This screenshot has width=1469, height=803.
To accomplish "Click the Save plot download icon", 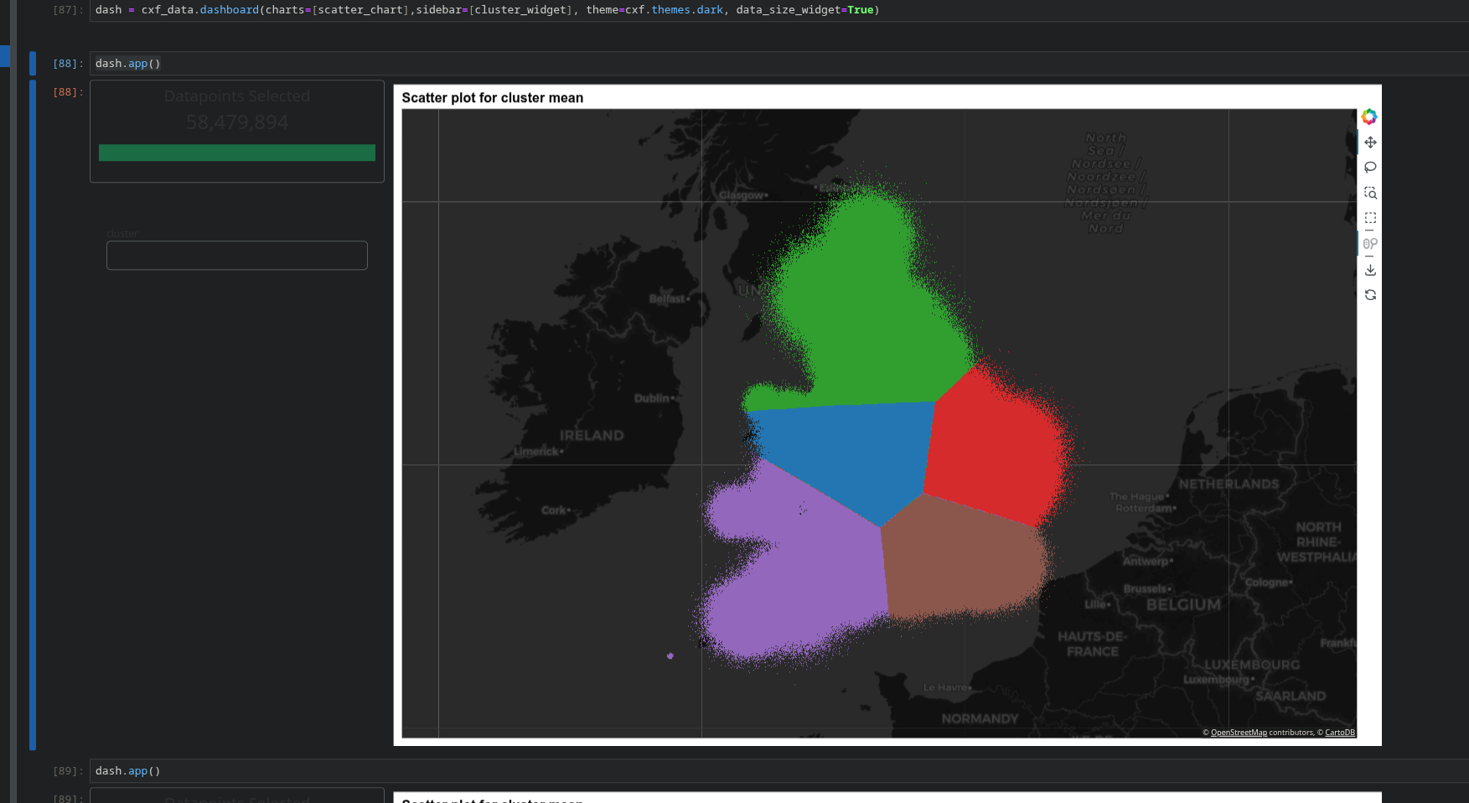I will coord(1370,270).
